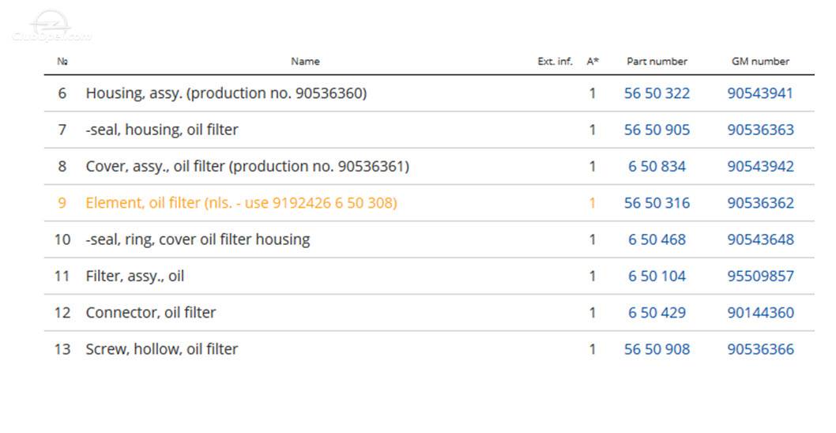Open GM number 90536363
The height and width of the screenshot is (433, 836).
point(760,130)
